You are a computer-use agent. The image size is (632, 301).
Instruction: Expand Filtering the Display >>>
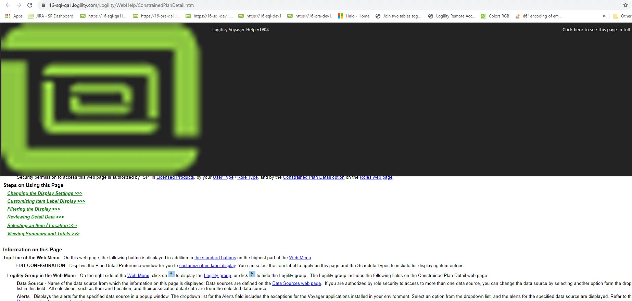34,209
